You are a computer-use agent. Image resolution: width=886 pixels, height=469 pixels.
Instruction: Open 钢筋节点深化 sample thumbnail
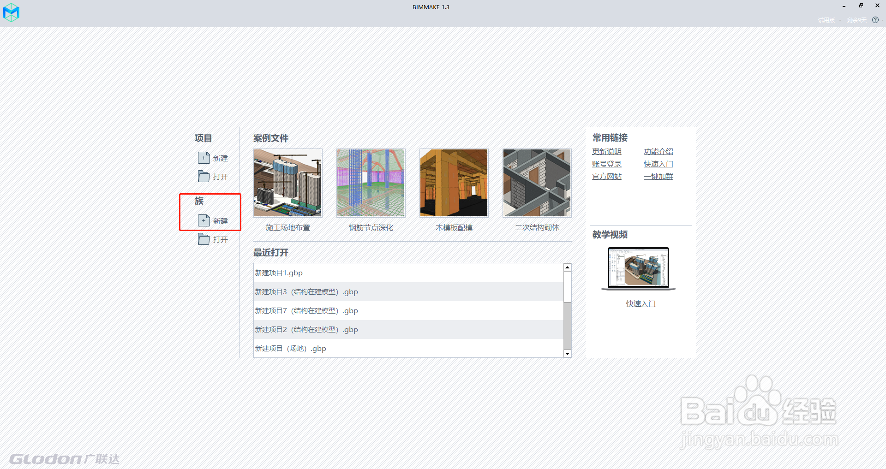pos(371,183)
